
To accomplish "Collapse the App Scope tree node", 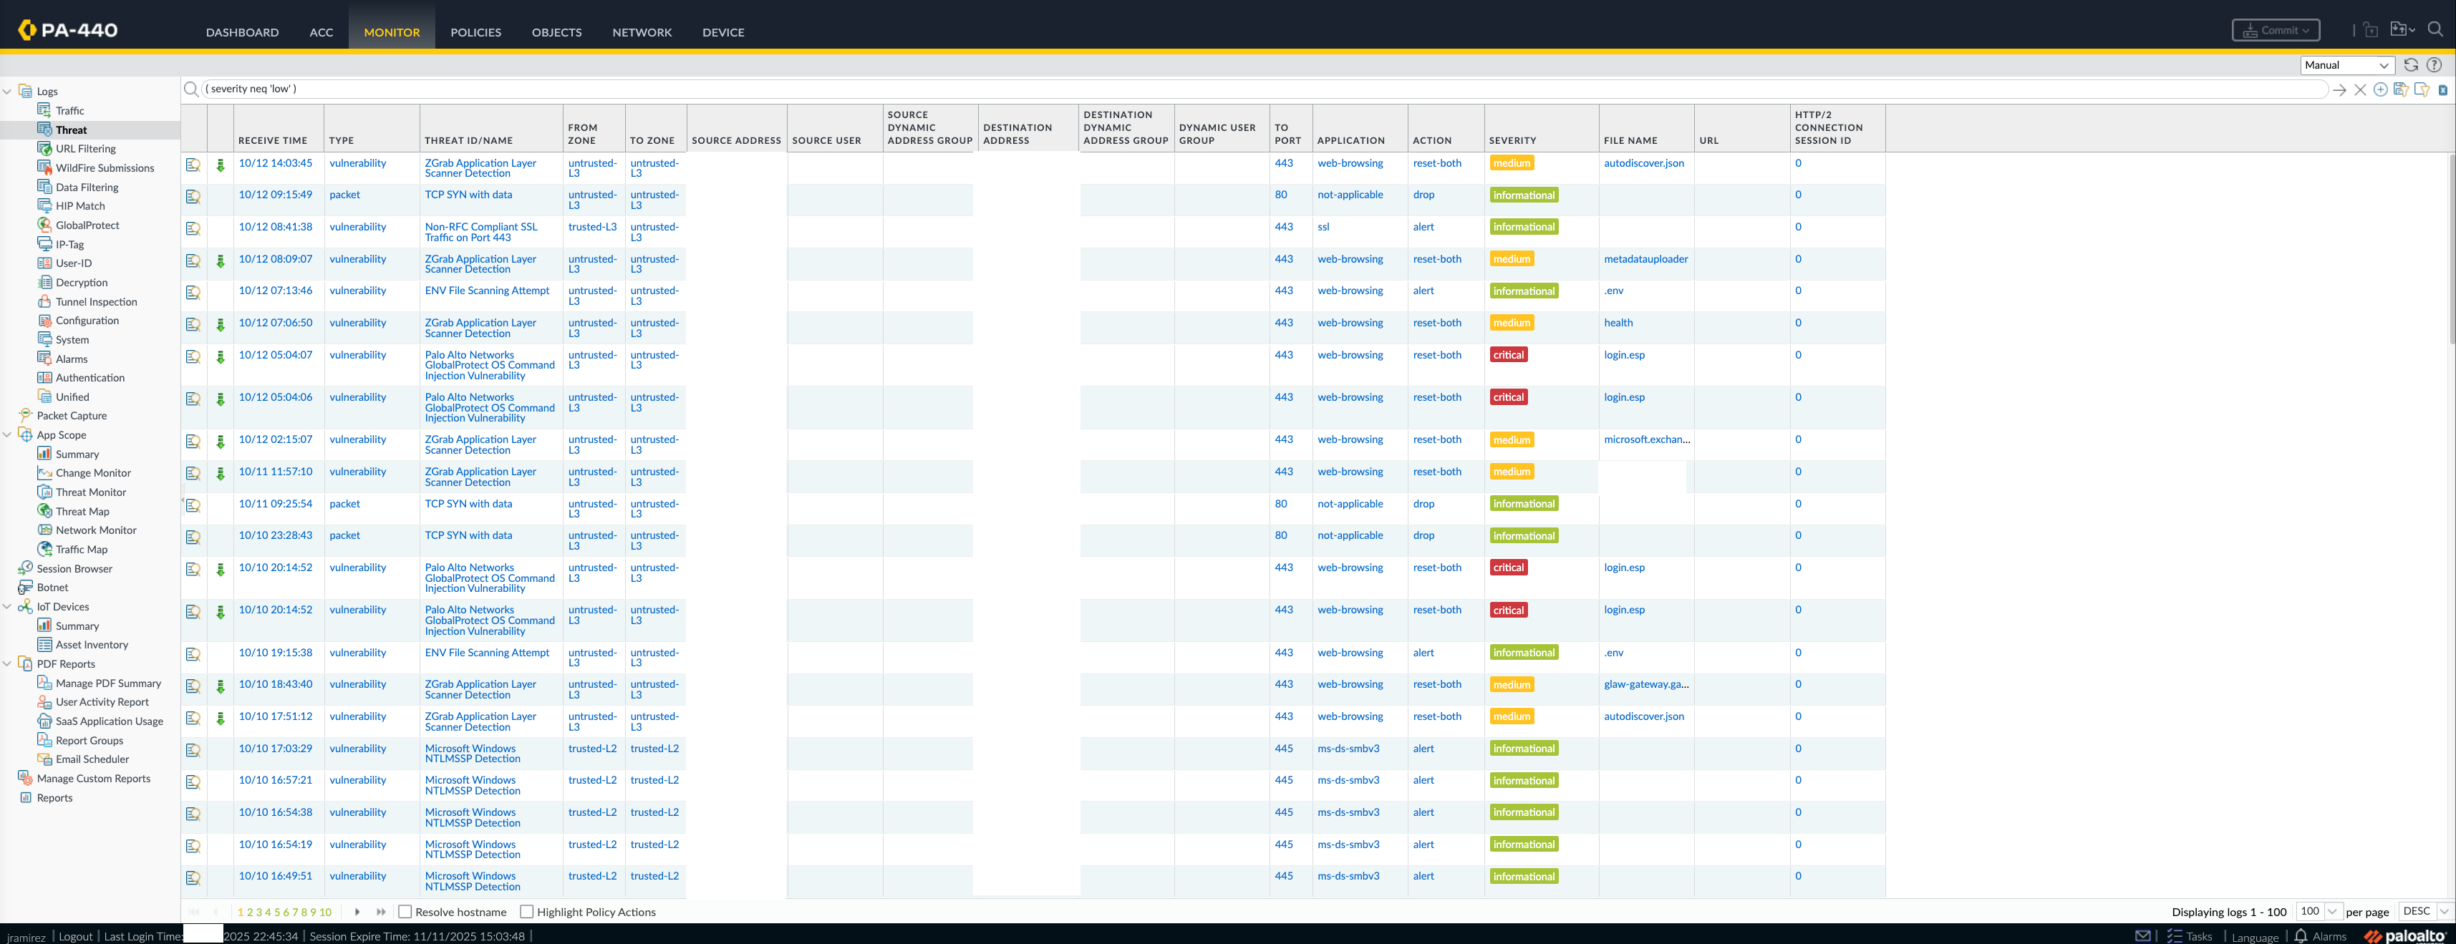I will [8, 435].
